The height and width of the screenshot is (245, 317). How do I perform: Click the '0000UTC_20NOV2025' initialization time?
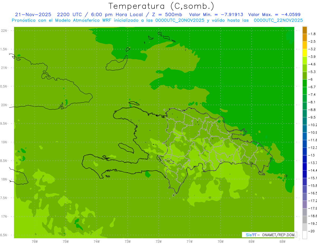click(179, 20)
